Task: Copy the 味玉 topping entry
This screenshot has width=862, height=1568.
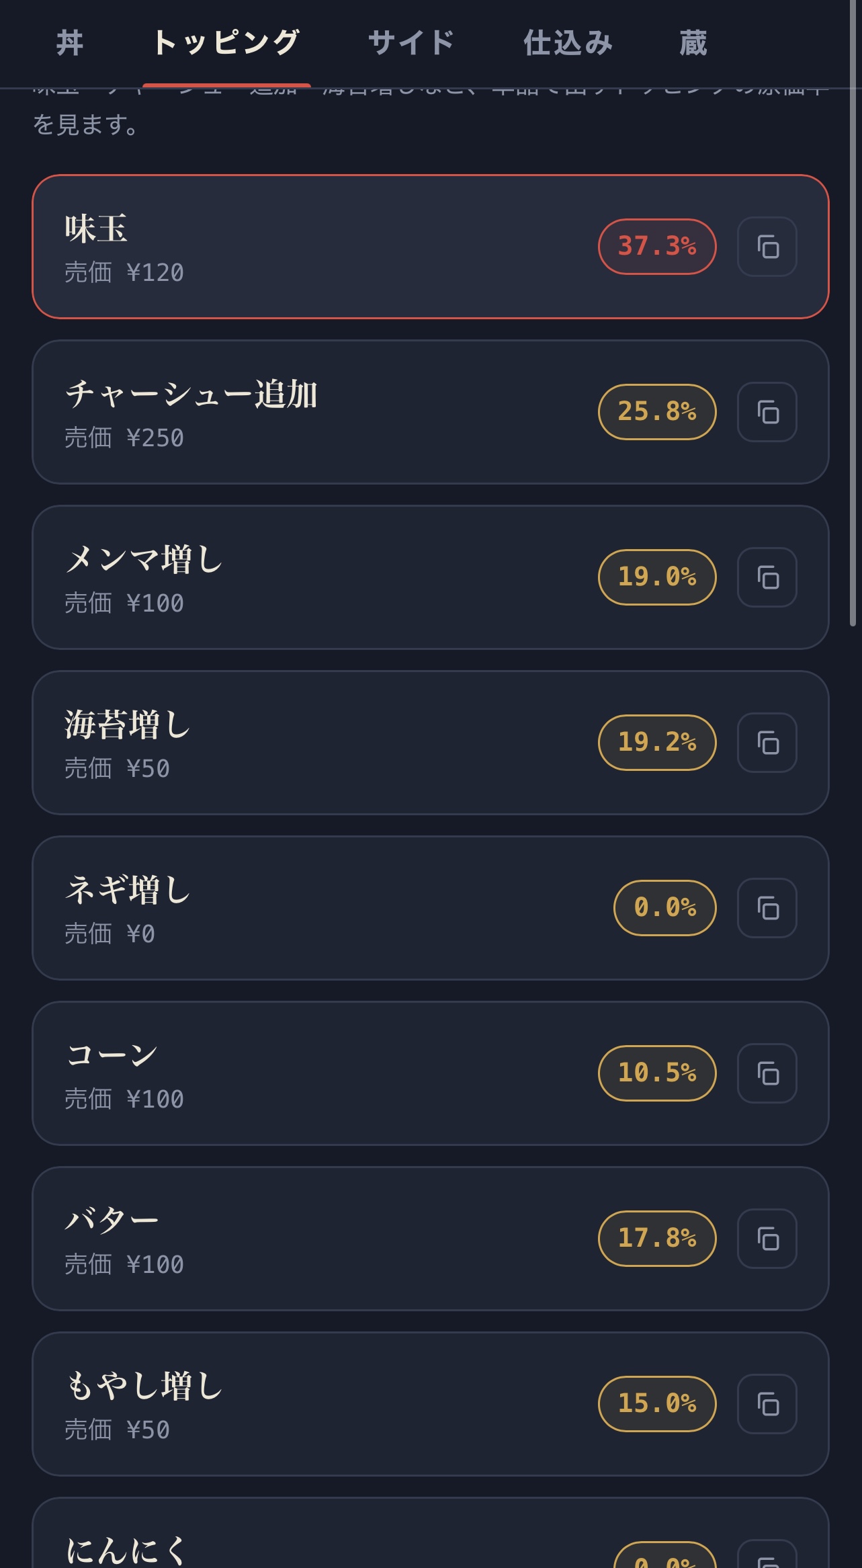Action: click(767, 247)
